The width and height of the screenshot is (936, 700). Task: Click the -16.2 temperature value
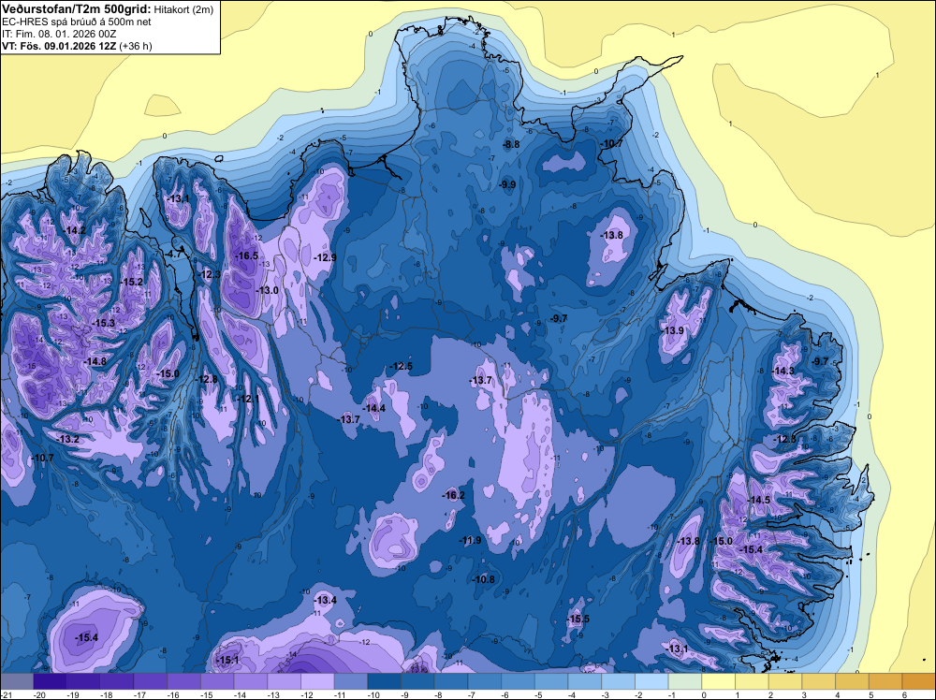tap(454, 496)
